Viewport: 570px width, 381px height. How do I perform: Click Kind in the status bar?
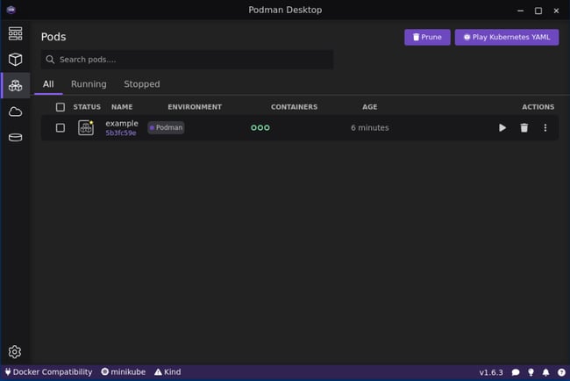[167, 372]
